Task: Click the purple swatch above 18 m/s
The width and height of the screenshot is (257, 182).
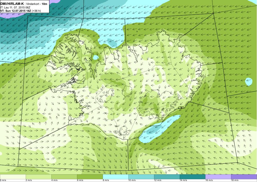Action: (244, 177)
